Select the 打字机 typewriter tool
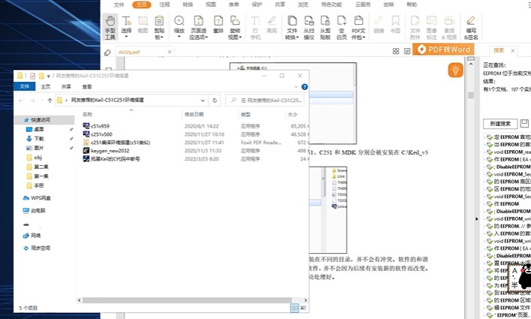The width and height of the screenshot is (531, 319). pyautogui.click(x=255, y=28)
